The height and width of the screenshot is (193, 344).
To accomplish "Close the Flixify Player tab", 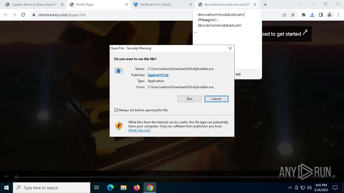I will tap(127, 5).
